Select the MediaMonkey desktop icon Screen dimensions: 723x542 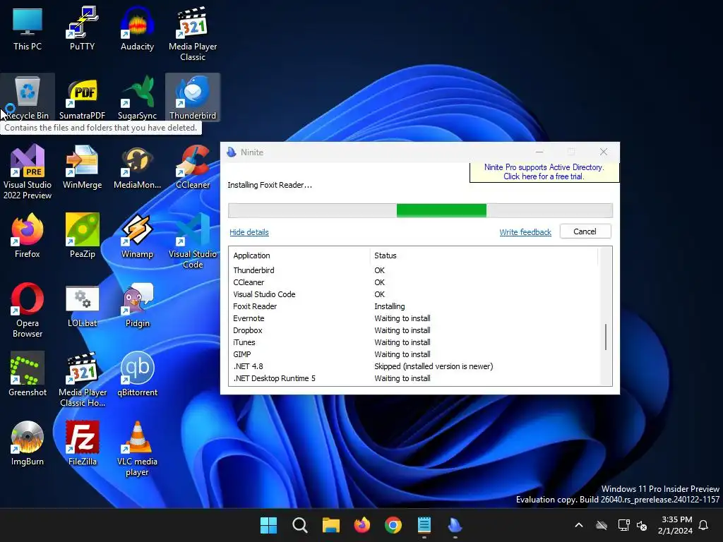pyautogui.click(x=137, y=167)
